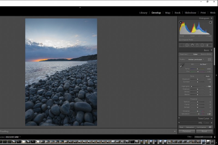Viewport: 218px width, 145px height.
Task: Open the Slideshow module
Action: [x=190, y=13]
